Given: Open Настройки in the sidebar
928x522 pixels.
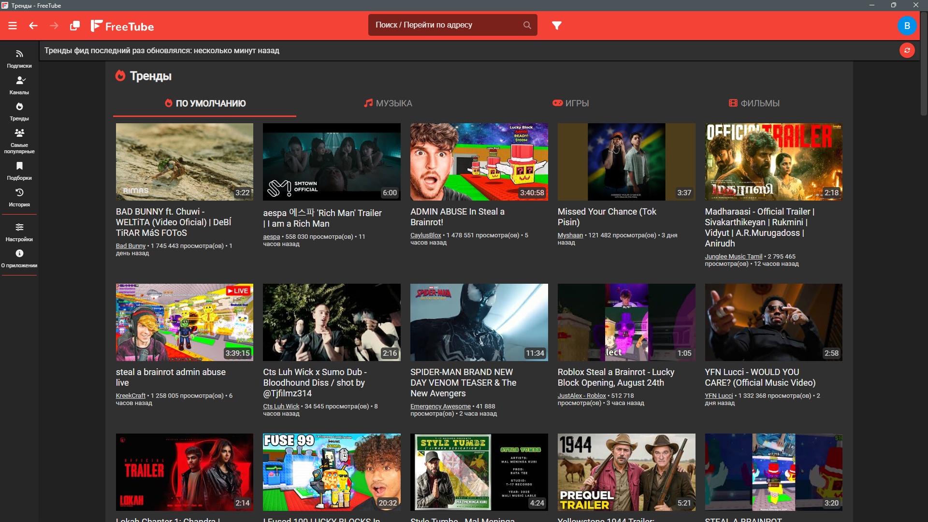Looking at the screenshot, I should tap(19, 232).
